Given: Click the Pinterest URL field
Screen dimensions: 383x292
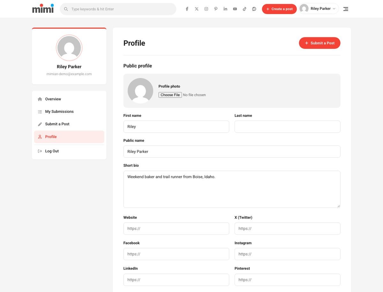Looking at the screenshot, I should (287, 280).
